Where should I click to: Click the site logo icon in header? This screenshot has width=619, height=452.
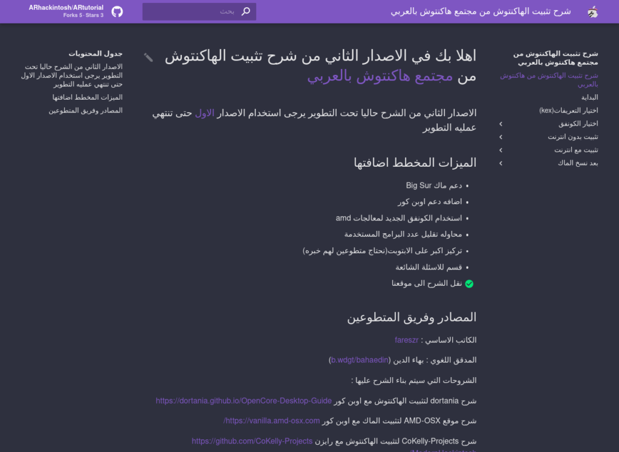click(592, 11)
